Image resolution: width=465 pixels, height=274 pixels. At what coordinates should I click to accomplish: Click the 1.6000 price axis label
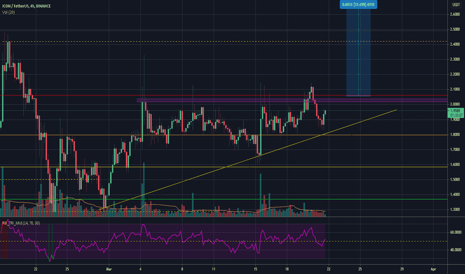point(455,164)
